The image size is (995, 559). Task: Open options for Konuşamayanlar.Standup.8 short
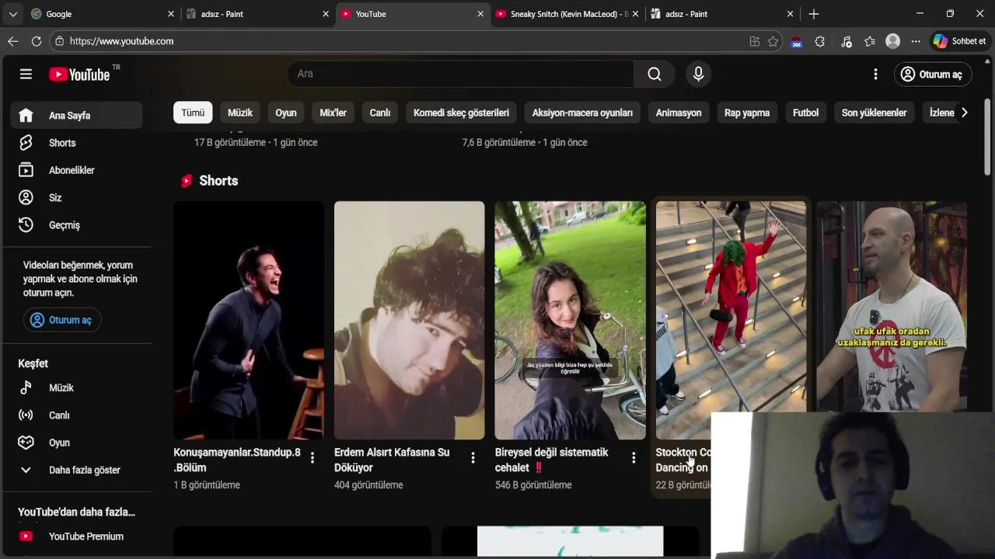coord(312,458)
